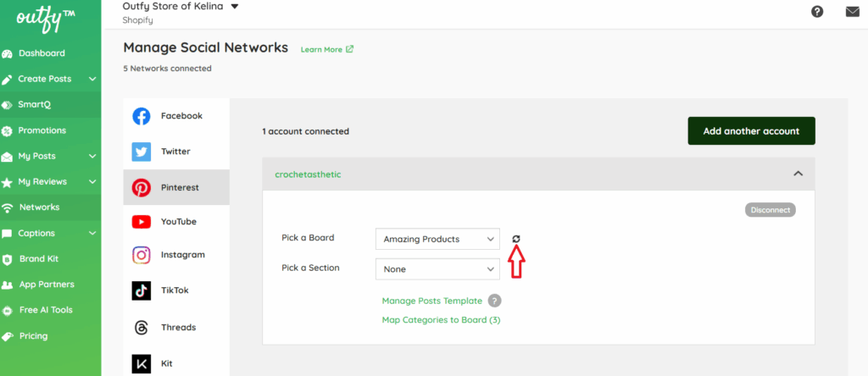This screenshot has height=376, width=868.
Task: Click the Disconnect button
Action: [771, 210]
